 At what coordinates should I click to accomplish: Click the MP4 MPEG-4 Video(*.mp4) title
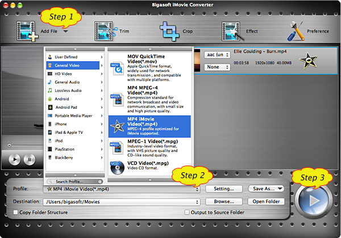pyautogui.click(x=143, y=91)
